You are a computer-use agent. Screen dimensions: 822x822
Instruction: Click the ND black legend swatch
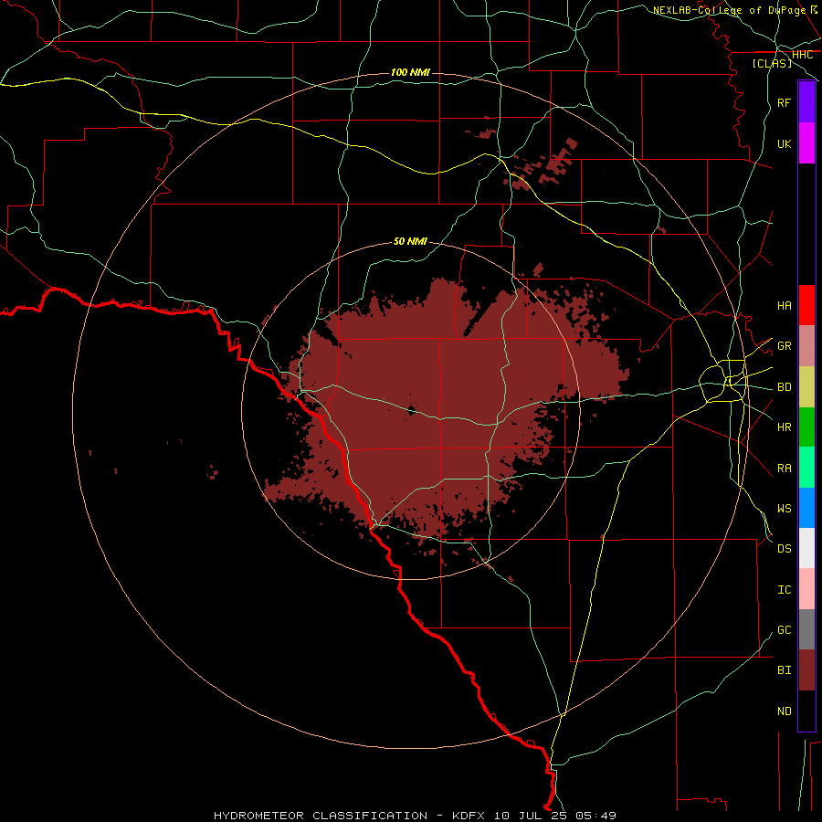pyautogui.click(x=806, y=711)
